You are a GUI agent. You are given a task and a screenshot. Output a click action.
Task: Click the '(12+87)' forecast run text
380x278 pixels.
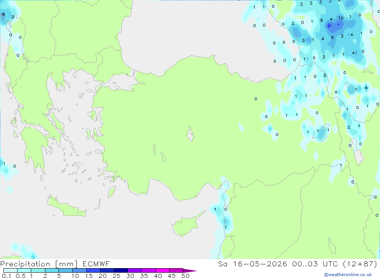pyautogui.click(x=360, y=264)
